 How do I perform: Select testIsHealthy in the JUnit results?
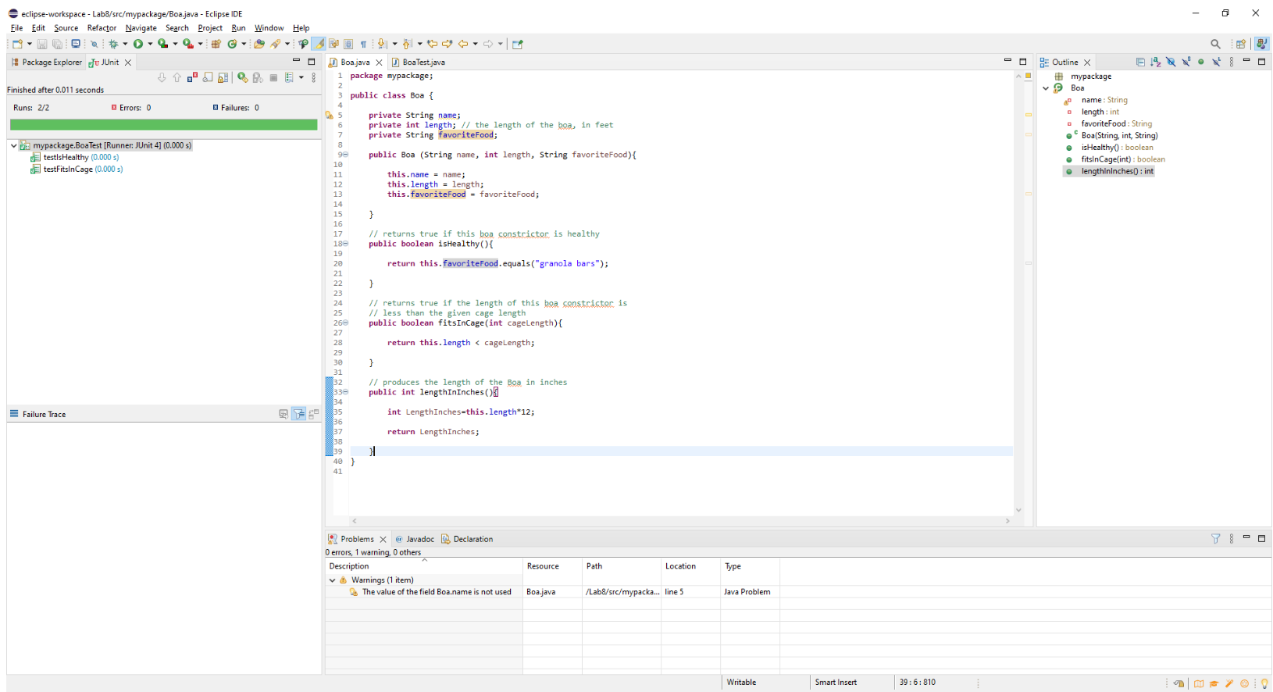(75, 157)
